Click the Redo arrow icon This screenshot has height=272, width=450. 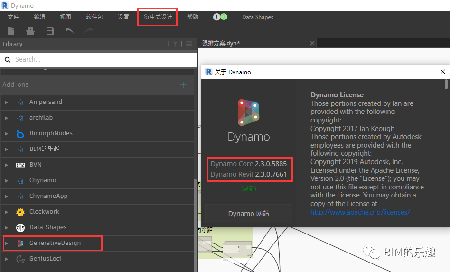pyautogui.click(x=88, y=30)
